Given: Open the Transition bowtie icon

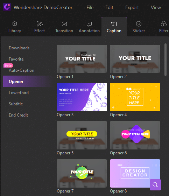Looking at the screenshot, I should click(x=64, y=24).
